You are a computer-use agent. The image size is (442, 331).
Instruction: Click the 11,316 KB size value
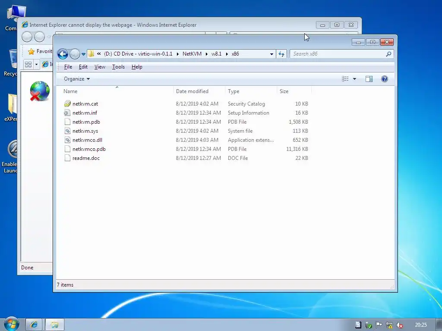(x=297, y=149)
